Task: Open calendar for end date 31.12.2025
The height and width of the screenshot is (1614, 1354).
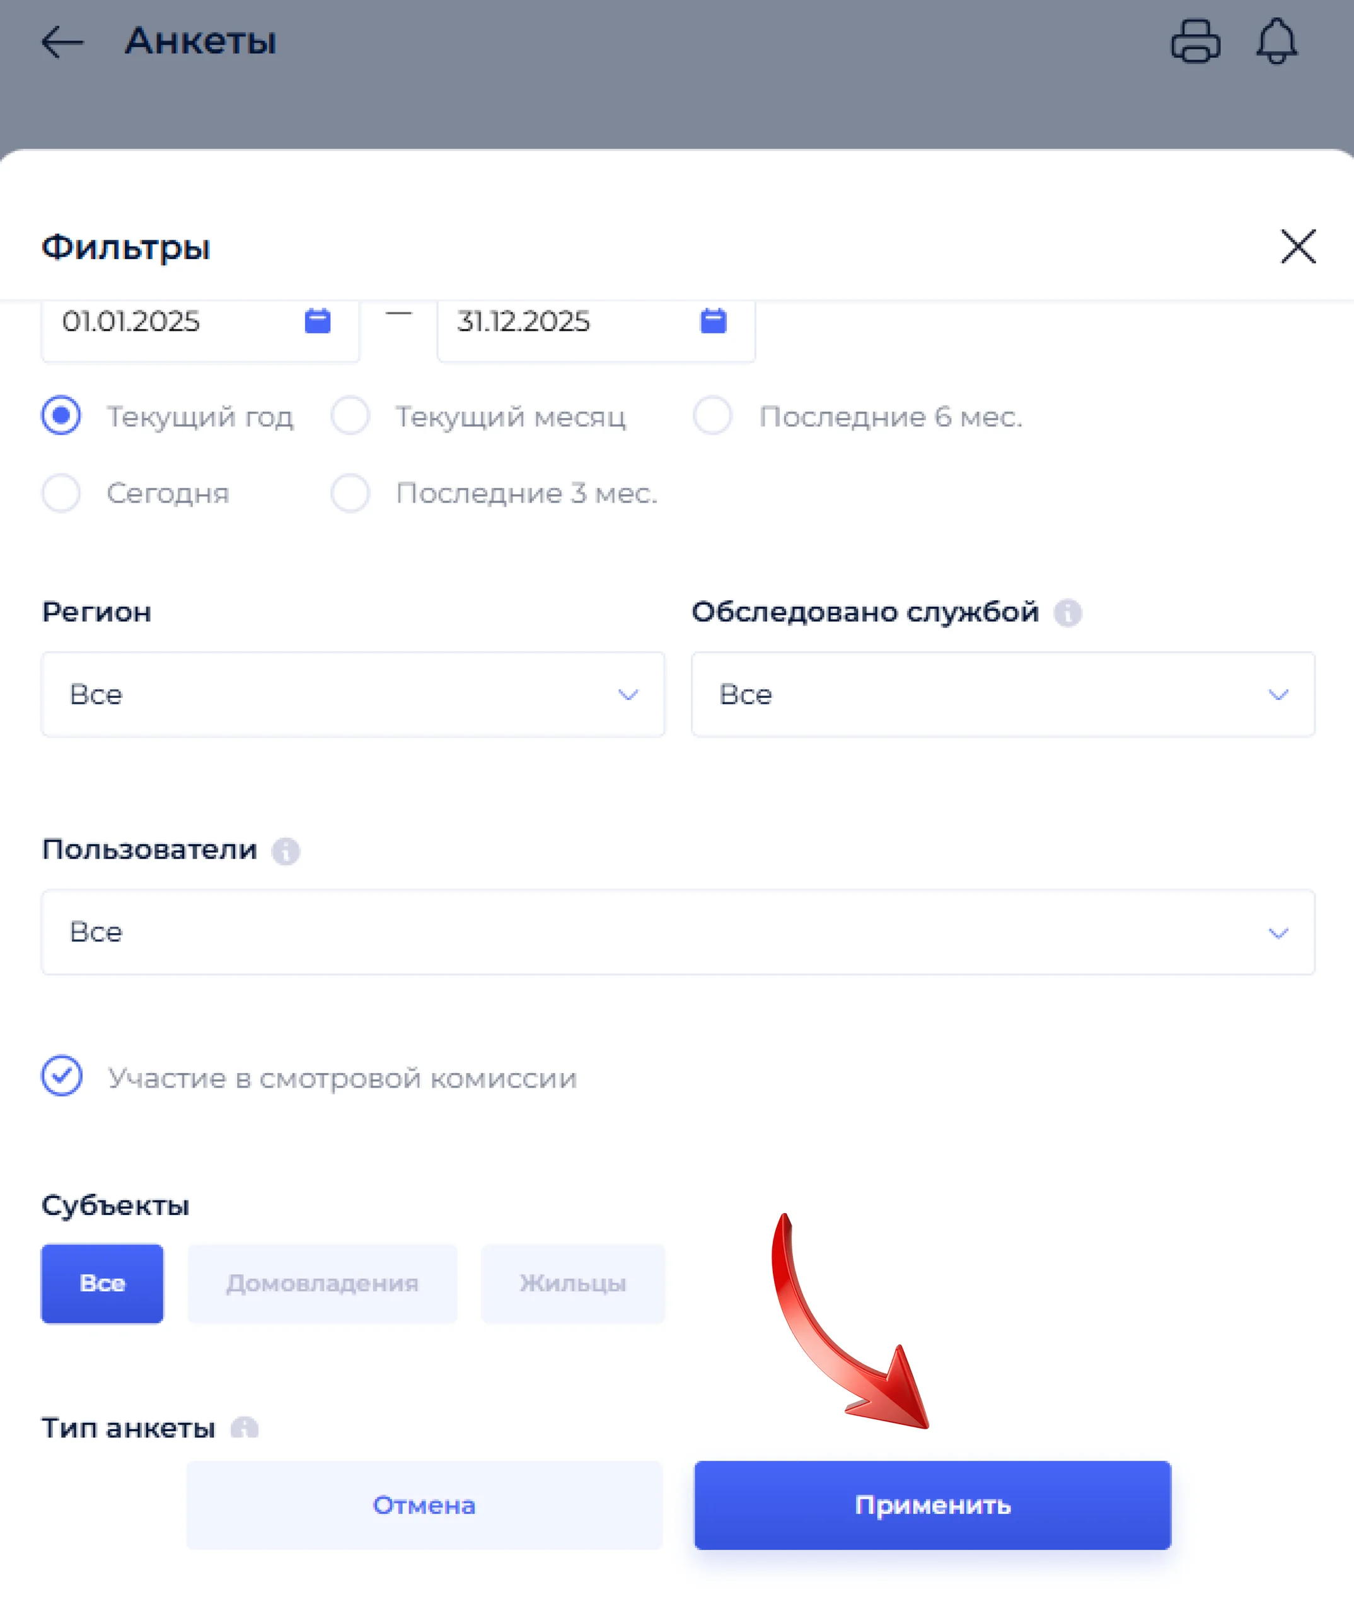Action: 713,320
